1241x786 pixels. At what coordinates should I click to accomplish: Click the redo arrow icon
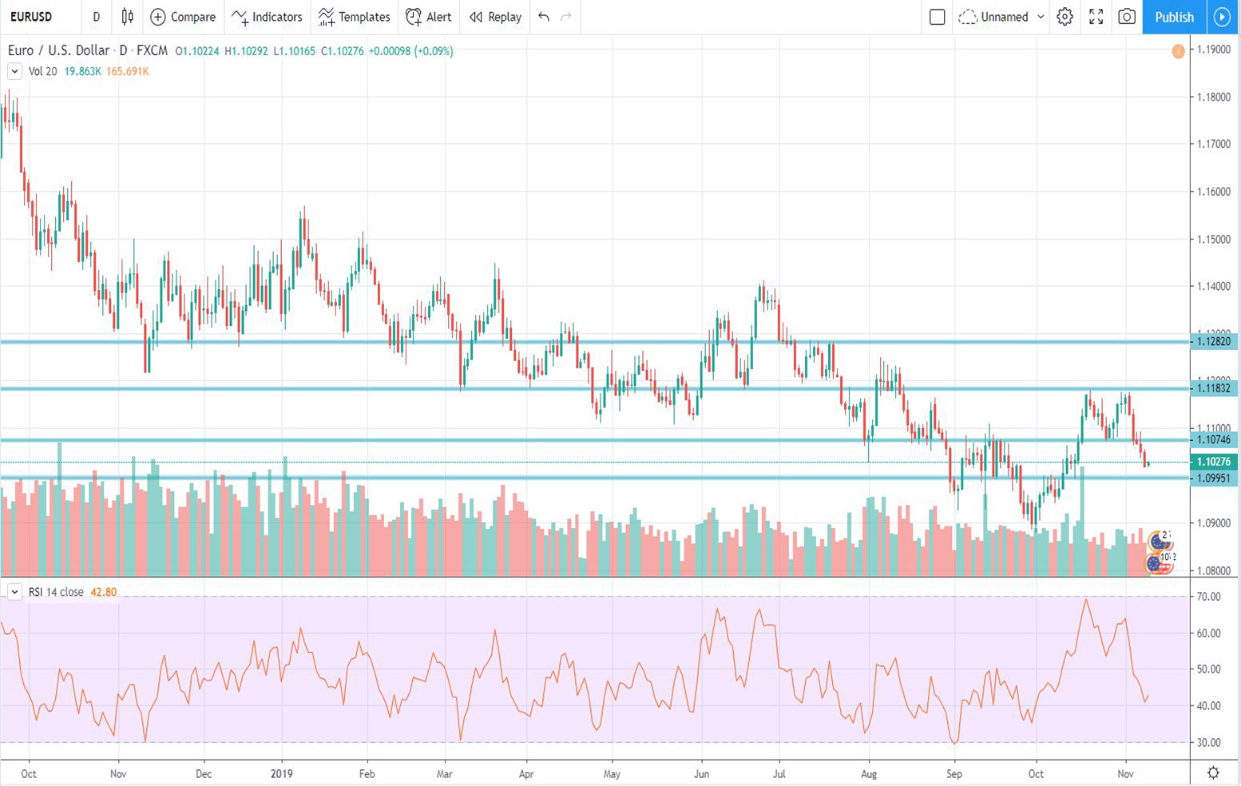click(x=566, y=17)
